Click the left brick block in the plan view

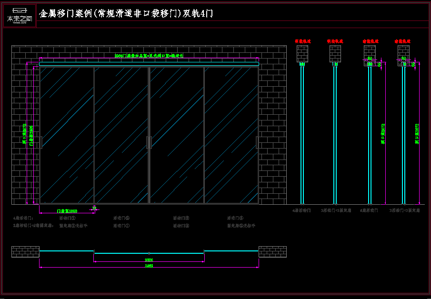[x=25, y=251]
